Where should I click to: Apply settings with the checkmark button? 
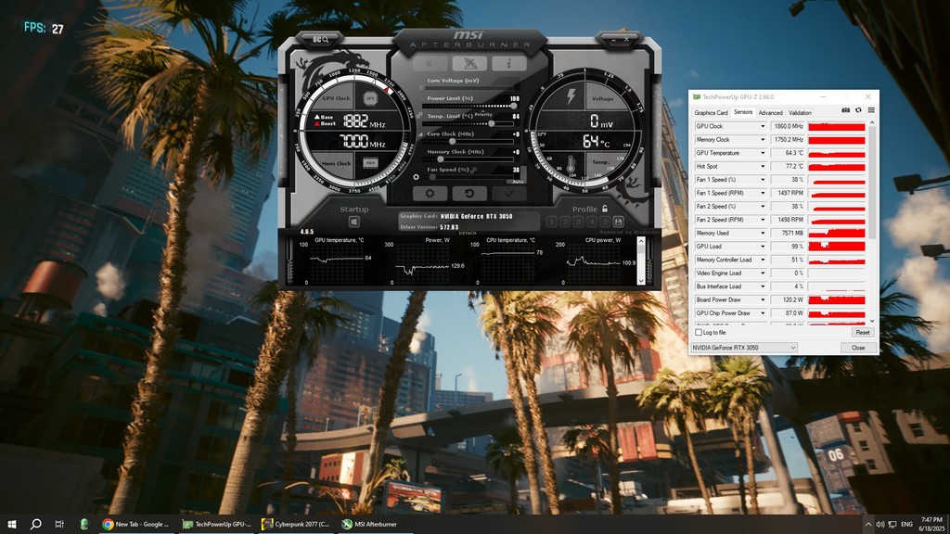coord(509,194)
